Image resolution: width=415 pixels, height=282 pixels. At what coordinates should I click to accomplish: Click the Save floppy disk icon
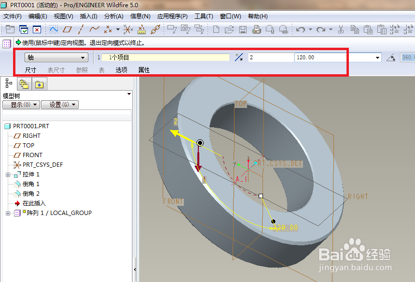tap(243, 29)
